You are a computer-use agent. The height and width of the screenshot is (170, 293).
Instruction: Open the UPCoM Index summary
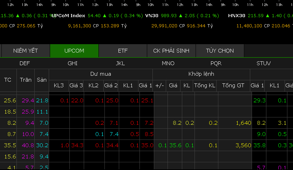(68, 16)
